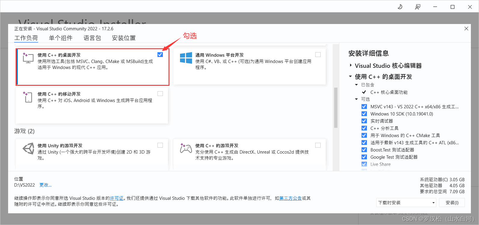The width and height of the screenshot is (479, 225).
Task: Toggle the dark theme moon icon
Action: point(400,7)
